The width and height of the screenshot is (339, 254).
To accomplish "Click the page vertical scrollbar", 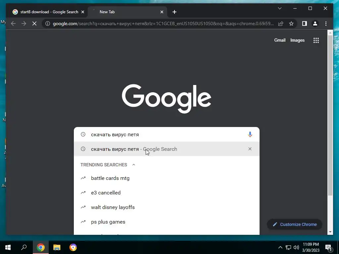I will [330, 115].
